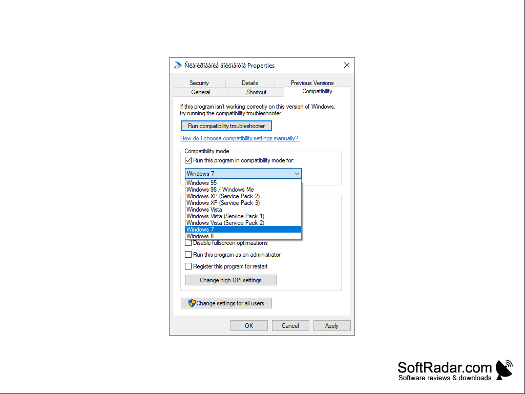525x394 pixels.
Task: Click Run compatibility troubleshooter button
Action: coord(226,126)
